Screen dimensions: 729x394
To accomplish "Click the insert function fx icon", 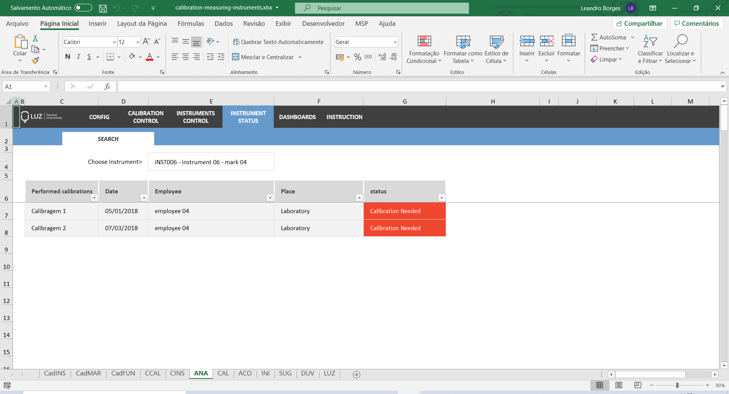I will (107, 86).
